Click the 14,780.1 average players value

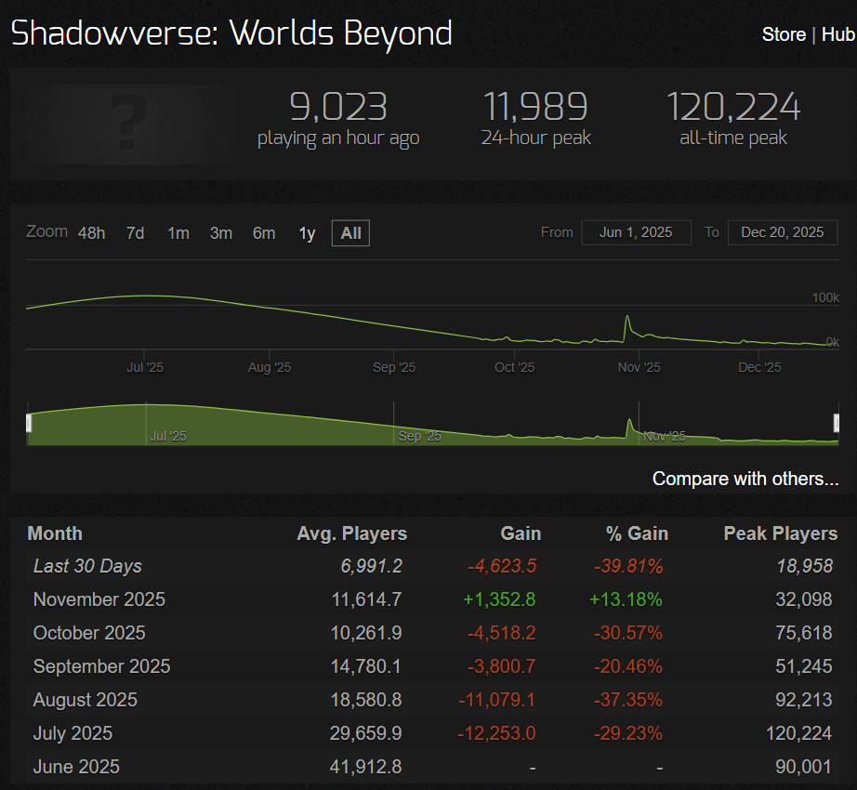tap(365, 666)
